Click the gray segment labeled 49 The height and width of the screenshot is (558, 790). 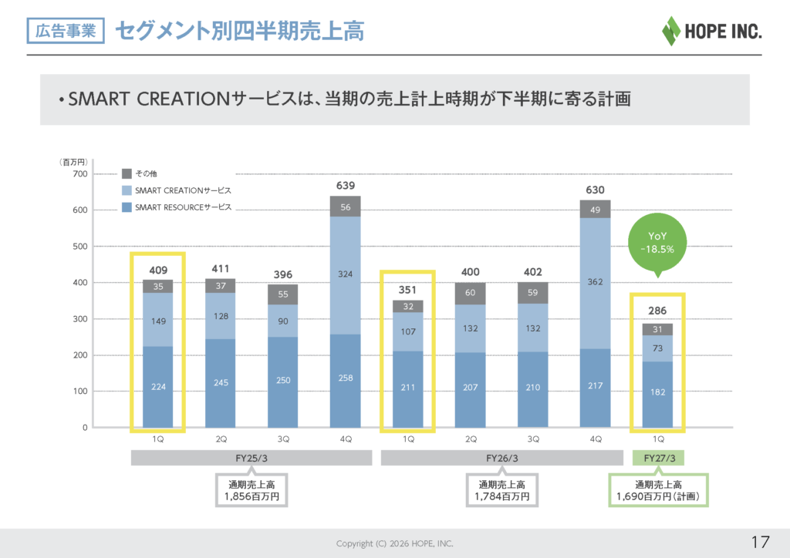click(595, 210)
